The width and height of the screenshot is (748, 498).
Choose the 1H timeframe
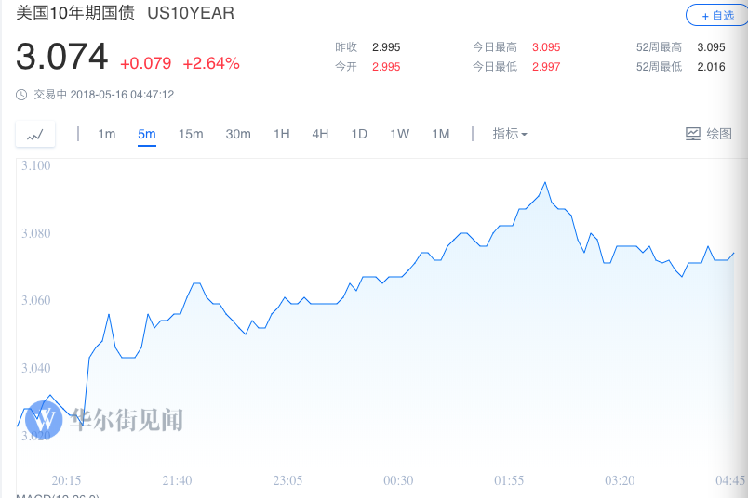pos(281,134)
